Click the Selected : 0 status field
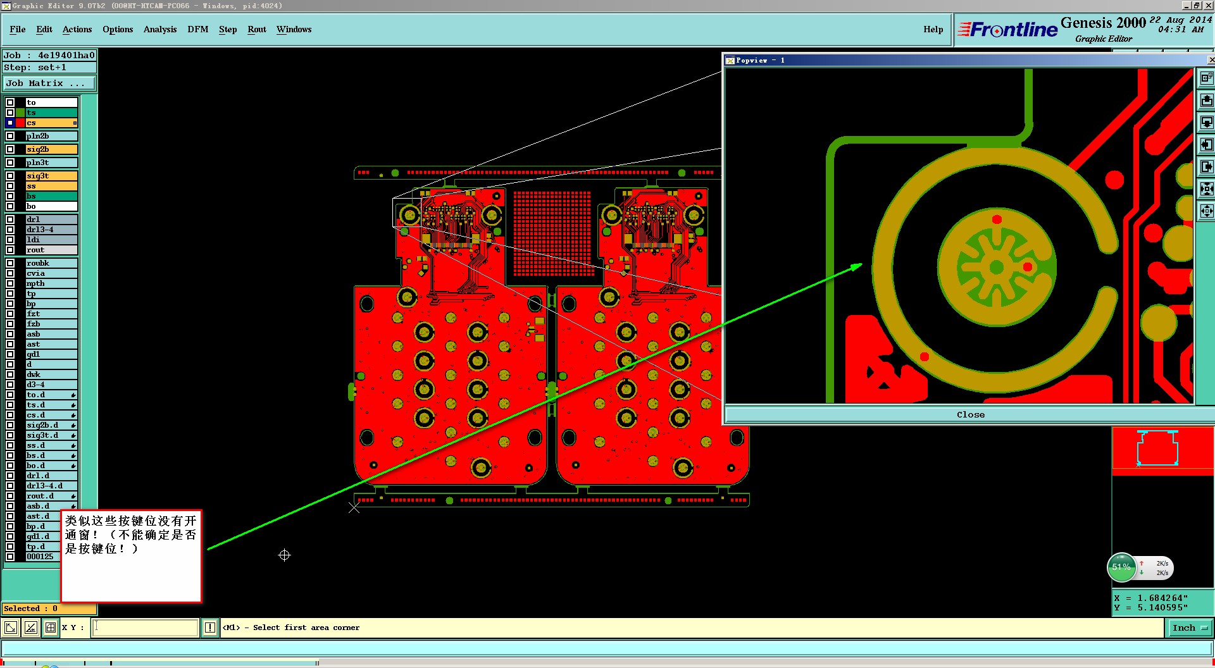 (x=49, y=609)
